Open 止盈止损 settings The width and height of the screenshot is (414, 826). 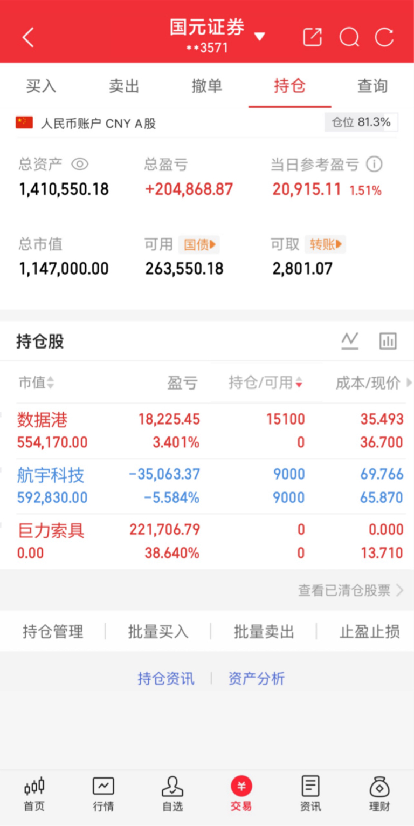(x=370, y=631)
